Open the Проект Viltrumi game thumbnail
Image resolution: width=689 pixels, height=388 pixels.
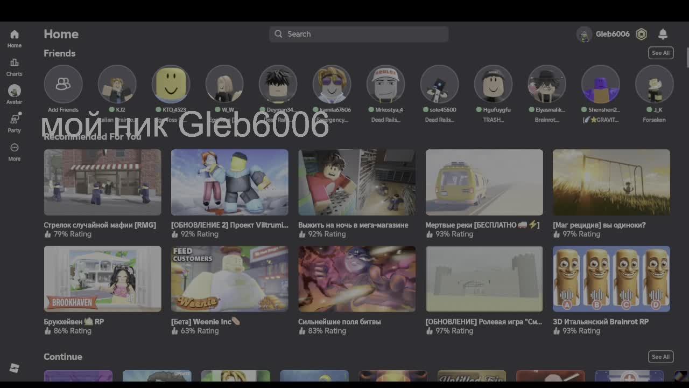pos(230,182)
